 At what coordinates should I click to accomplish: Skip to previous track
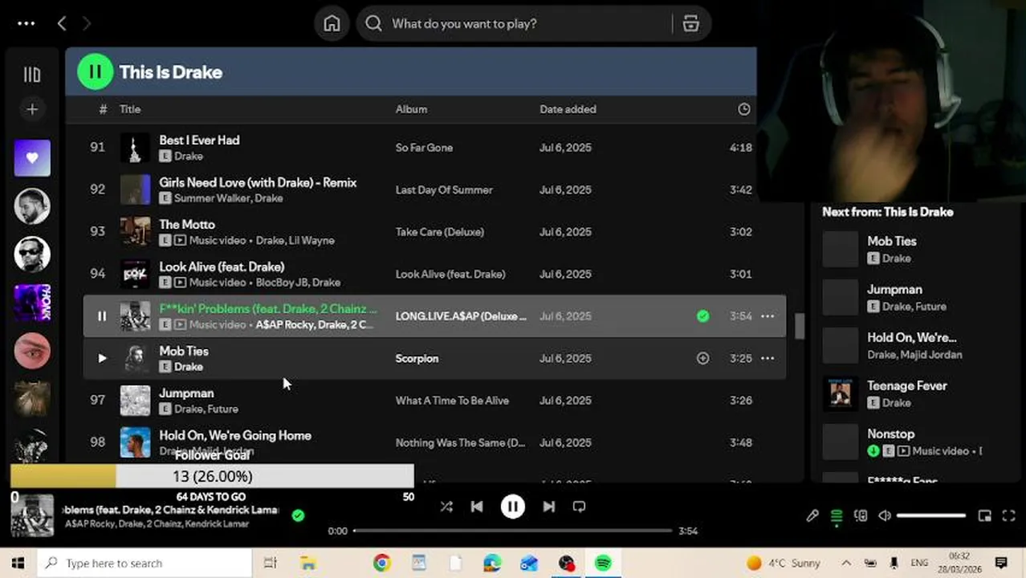coord(477,507)
